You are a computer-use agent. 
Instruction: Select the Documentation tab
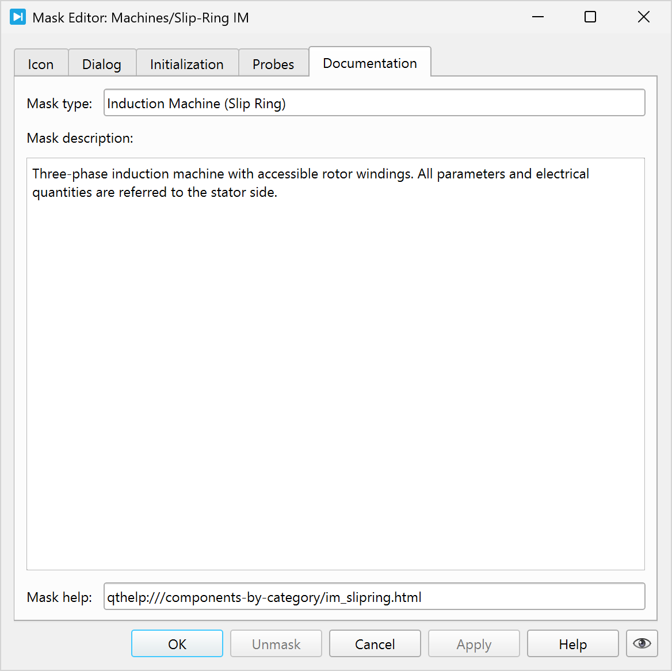pos(369,63)
